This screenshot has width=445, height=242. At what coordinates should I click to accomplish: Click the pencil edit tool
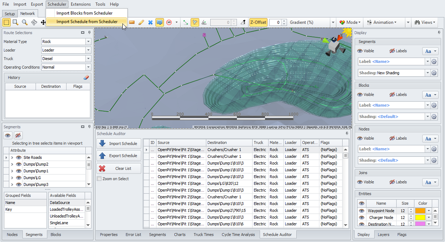point(141,22)
